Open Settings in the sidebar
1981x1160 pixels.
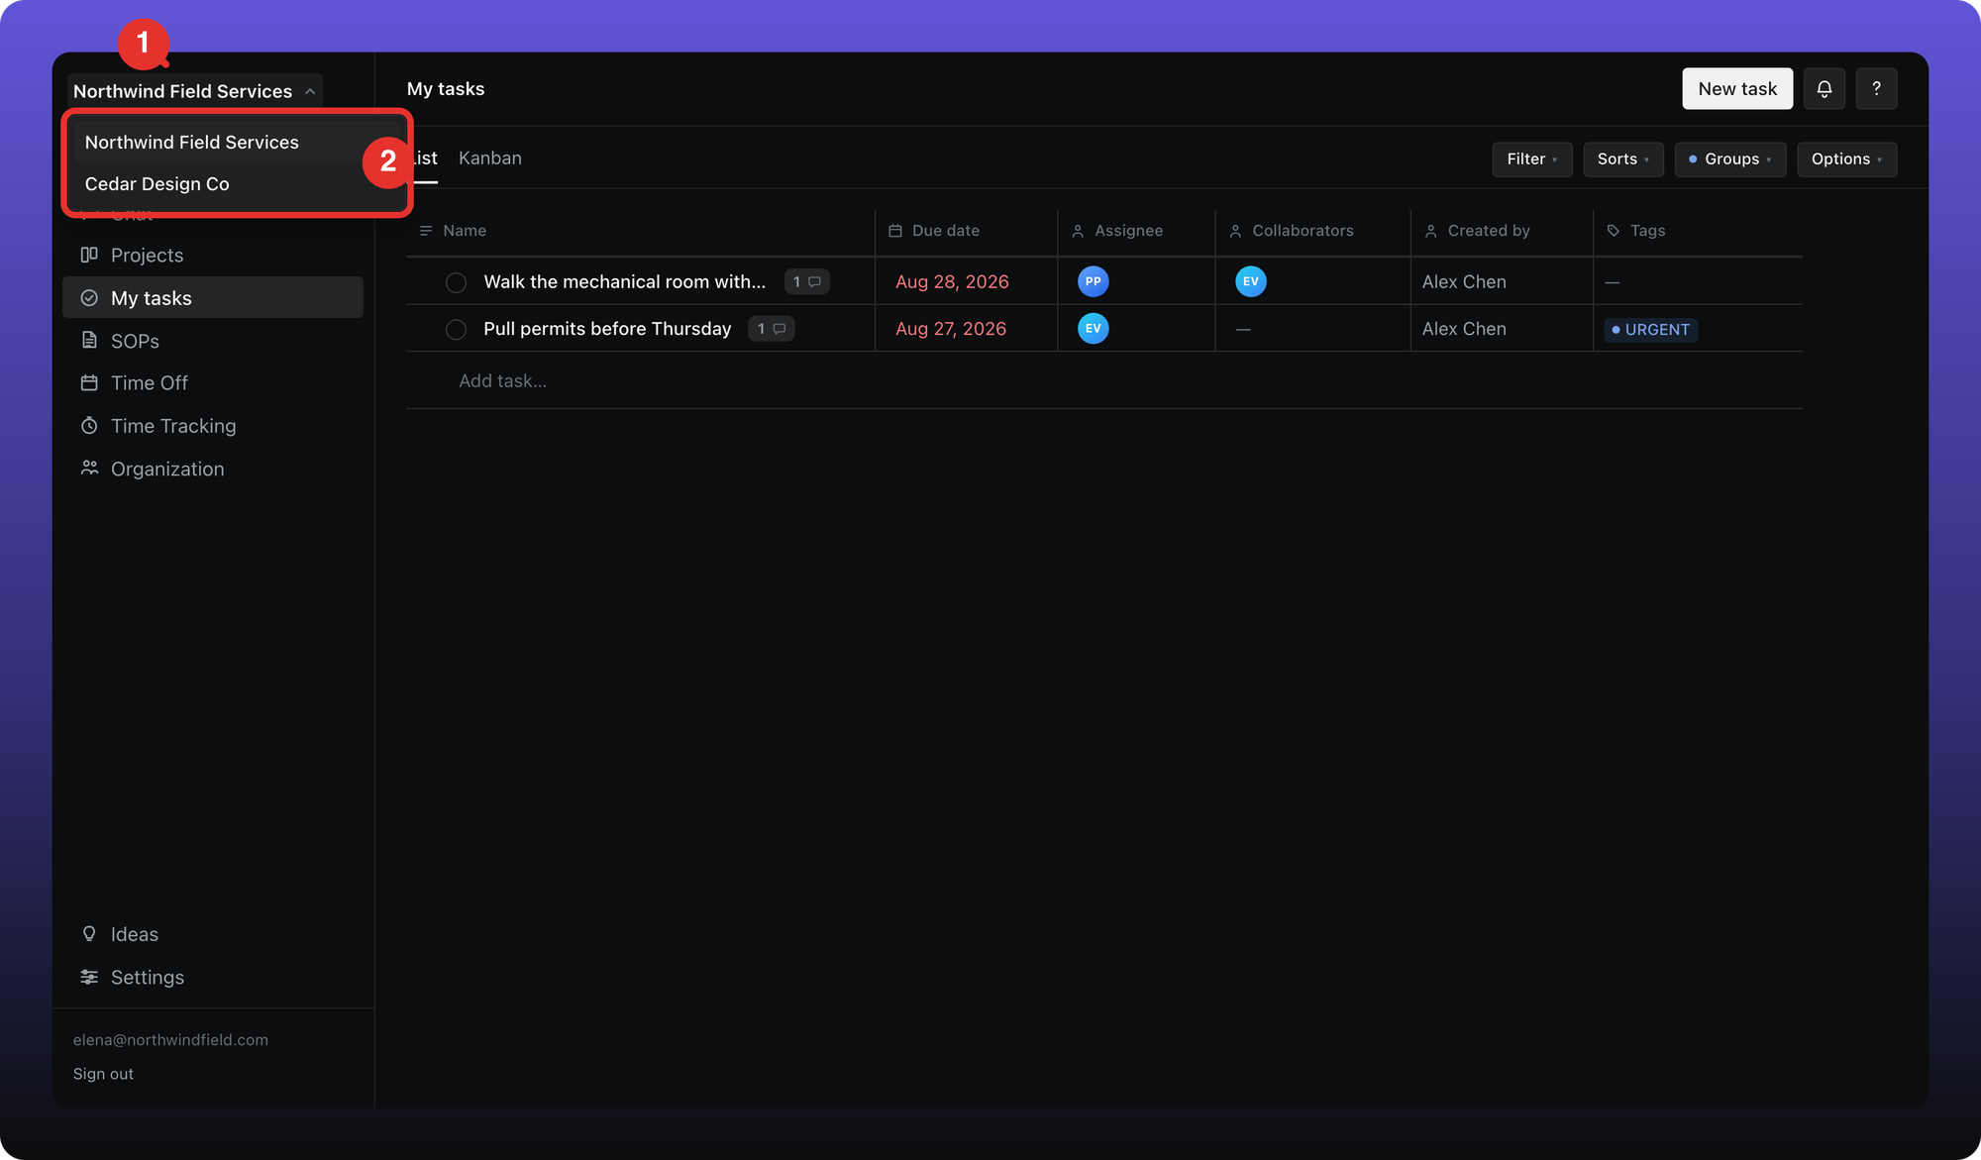click(213, 977)
